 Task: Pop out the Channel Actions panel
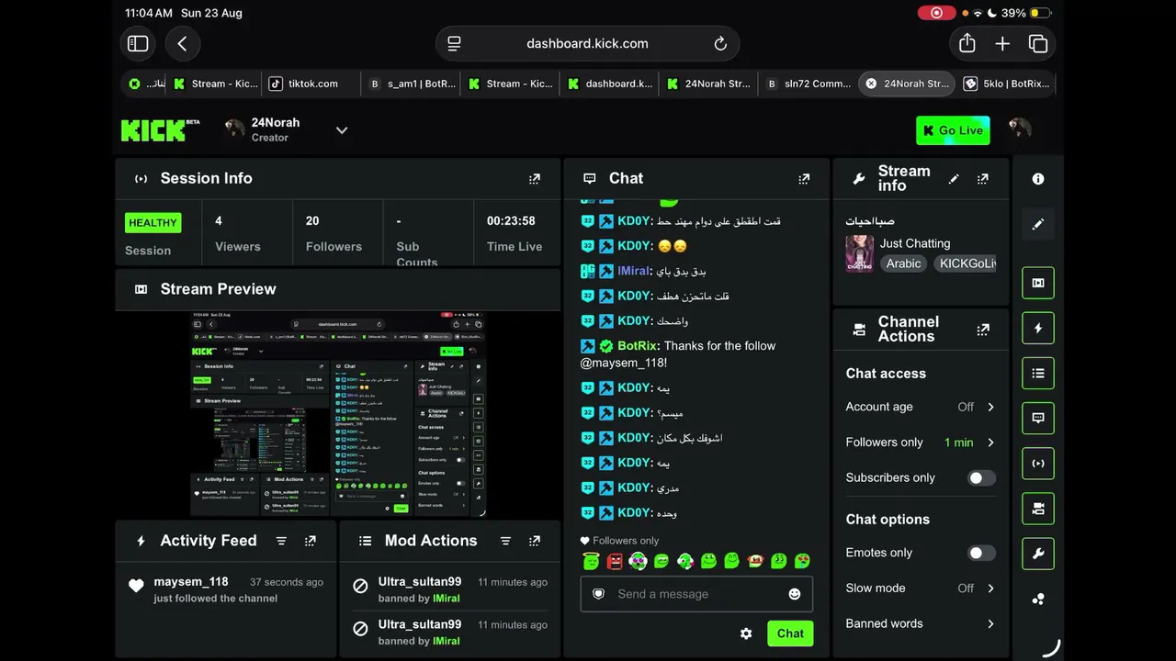(x=983, y=329)
